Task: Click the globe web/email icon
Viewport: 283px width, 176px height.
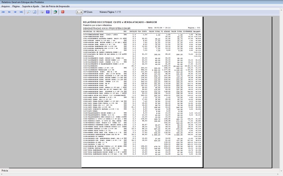Action: tap(56, 12)
